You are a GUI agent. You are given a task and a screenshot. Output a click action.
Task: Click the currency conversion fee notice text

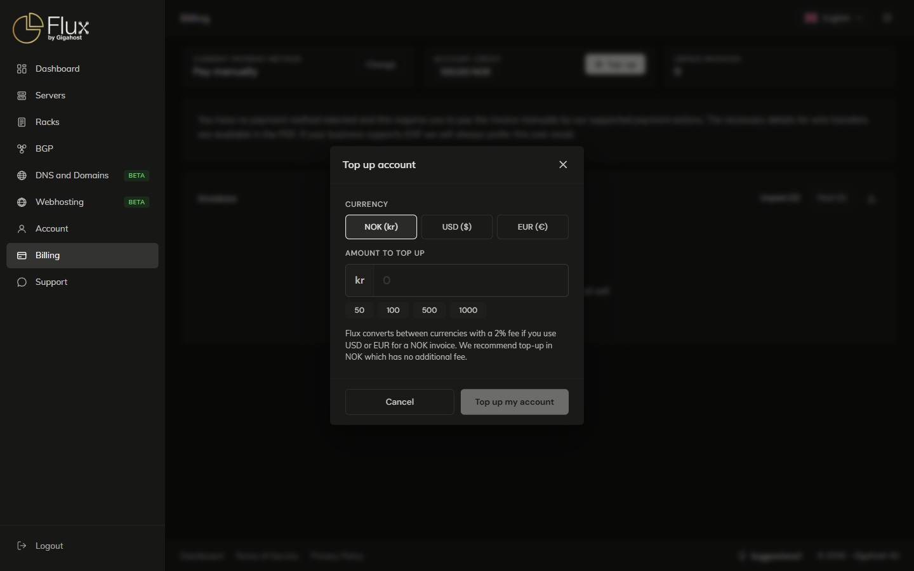click(451, 345)
